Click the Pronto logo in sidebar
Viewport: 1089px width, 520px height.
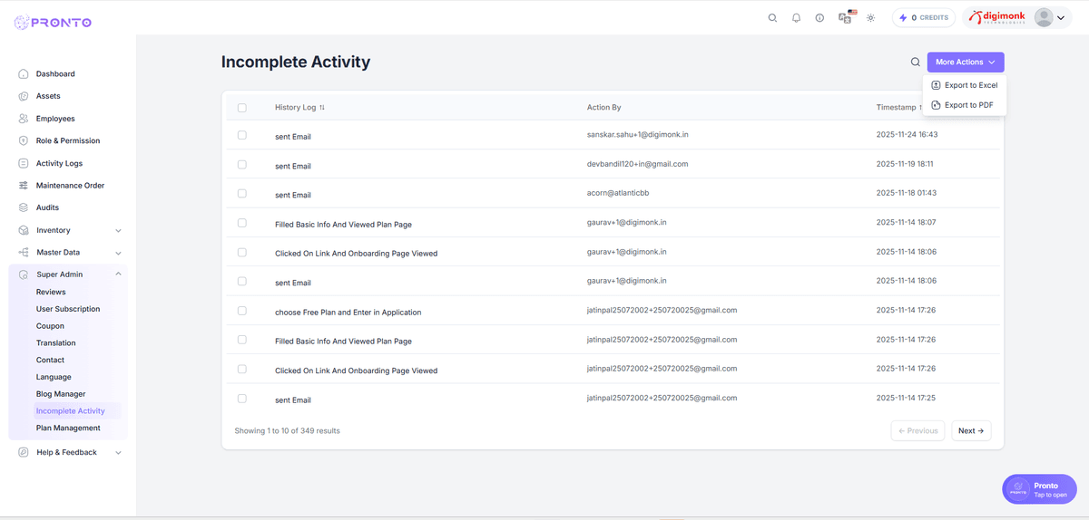[x=53, y=22]
